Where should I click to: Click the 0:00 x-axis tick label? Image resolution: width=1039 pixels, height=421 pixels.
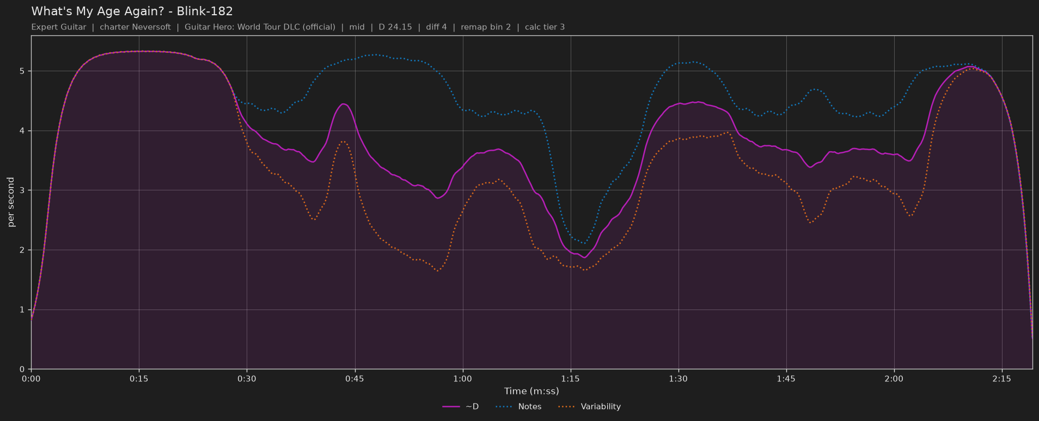click(31, 379)
